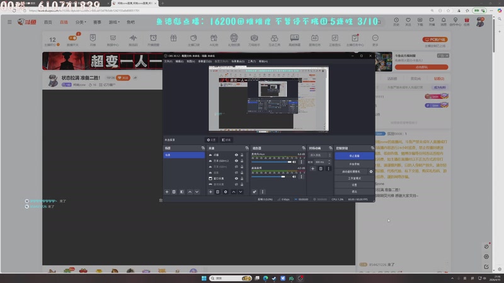Open Douyu gift icon in streamer toolbar
Screen dimensions: 504x283
pyautogui.click(x=174, y=38)
